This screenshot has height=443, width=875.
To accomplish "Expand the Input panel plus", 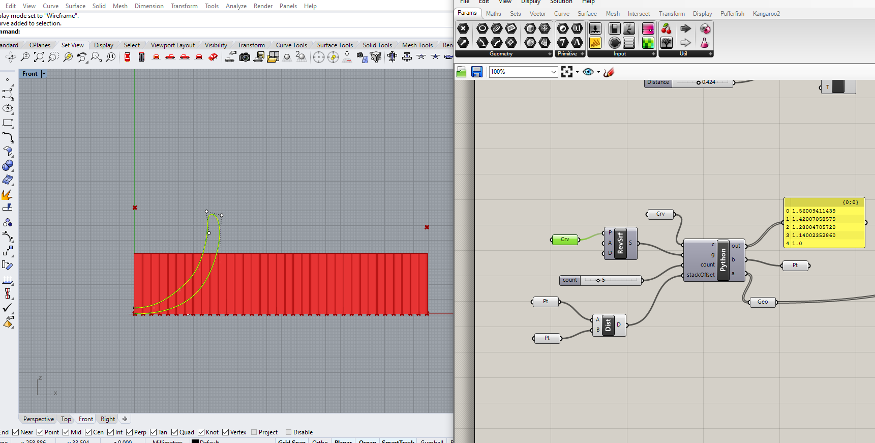I will click(654, 54).
